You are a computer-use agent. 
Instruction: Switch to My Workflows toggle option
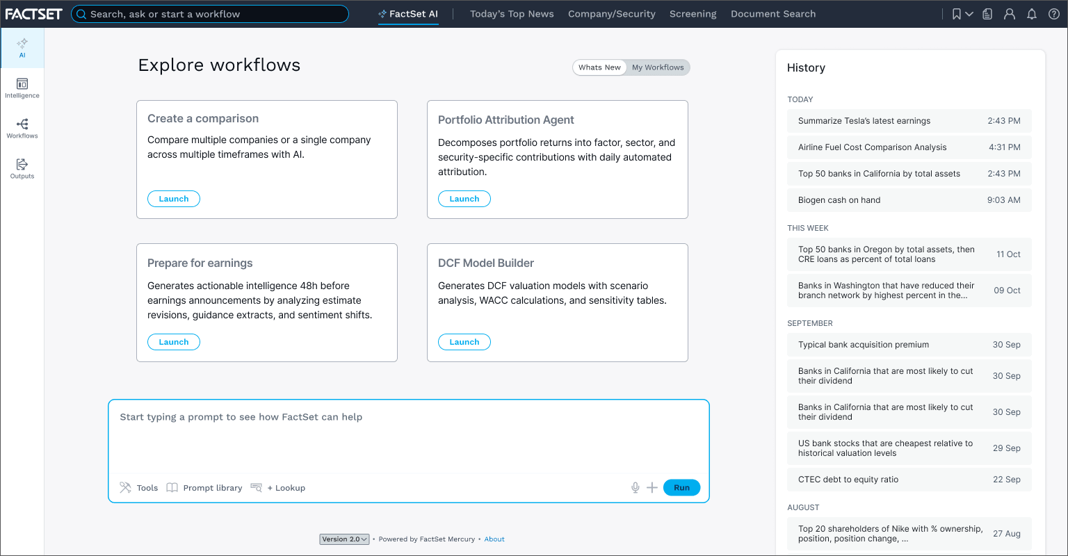pos(658,67)
